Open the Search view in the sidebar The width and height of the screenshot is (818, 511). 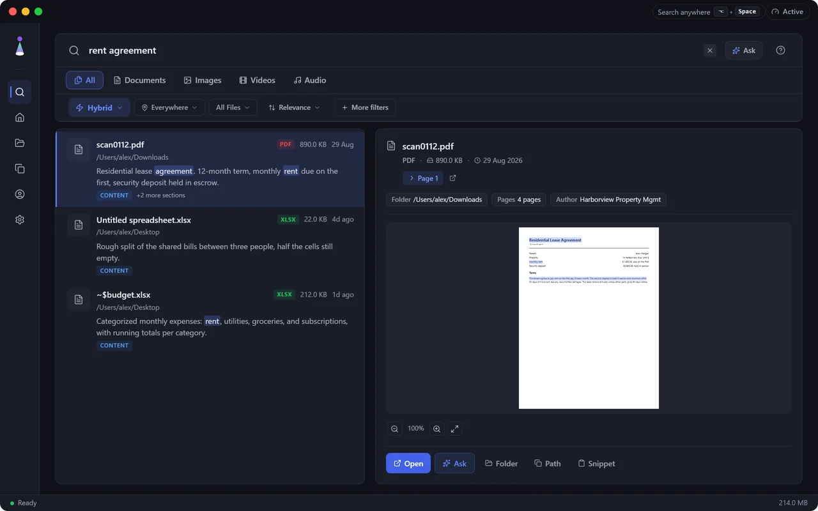click(20, 92)
